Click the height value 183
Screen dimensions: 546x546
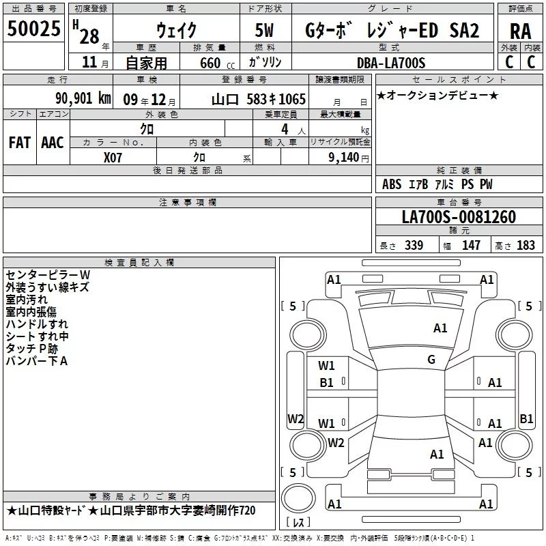click(x=526, y=245)
